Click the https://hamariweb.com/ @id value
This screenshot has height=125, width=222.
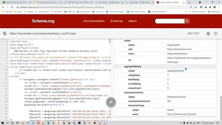[179, 49]
